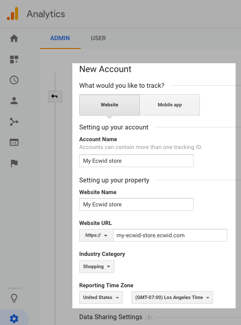Click the back arrow button
Screen dimensions: 241x325
[55, 97]
